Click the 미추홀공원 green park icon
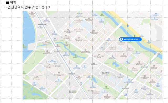 [106, 87]
